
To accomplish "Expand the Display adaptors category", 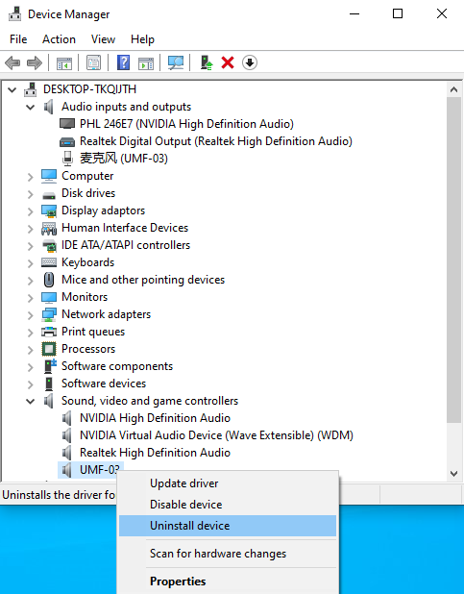I will click(31, 211).
